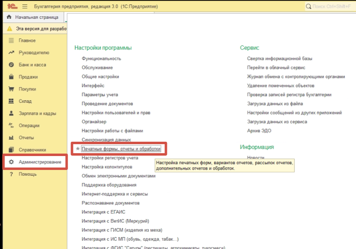This screenshot has width=356, height=249.
Task: Click the Справочники books icon
Action: point(11,149)
